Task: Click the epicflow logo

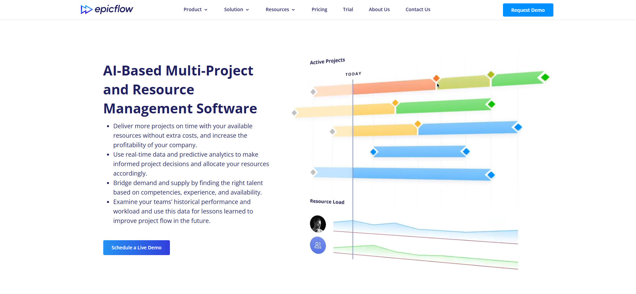Action: click(107, 9)
